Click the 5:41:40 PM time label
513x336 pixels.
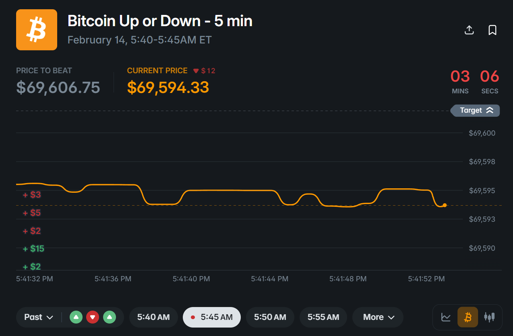click(191, 278)
